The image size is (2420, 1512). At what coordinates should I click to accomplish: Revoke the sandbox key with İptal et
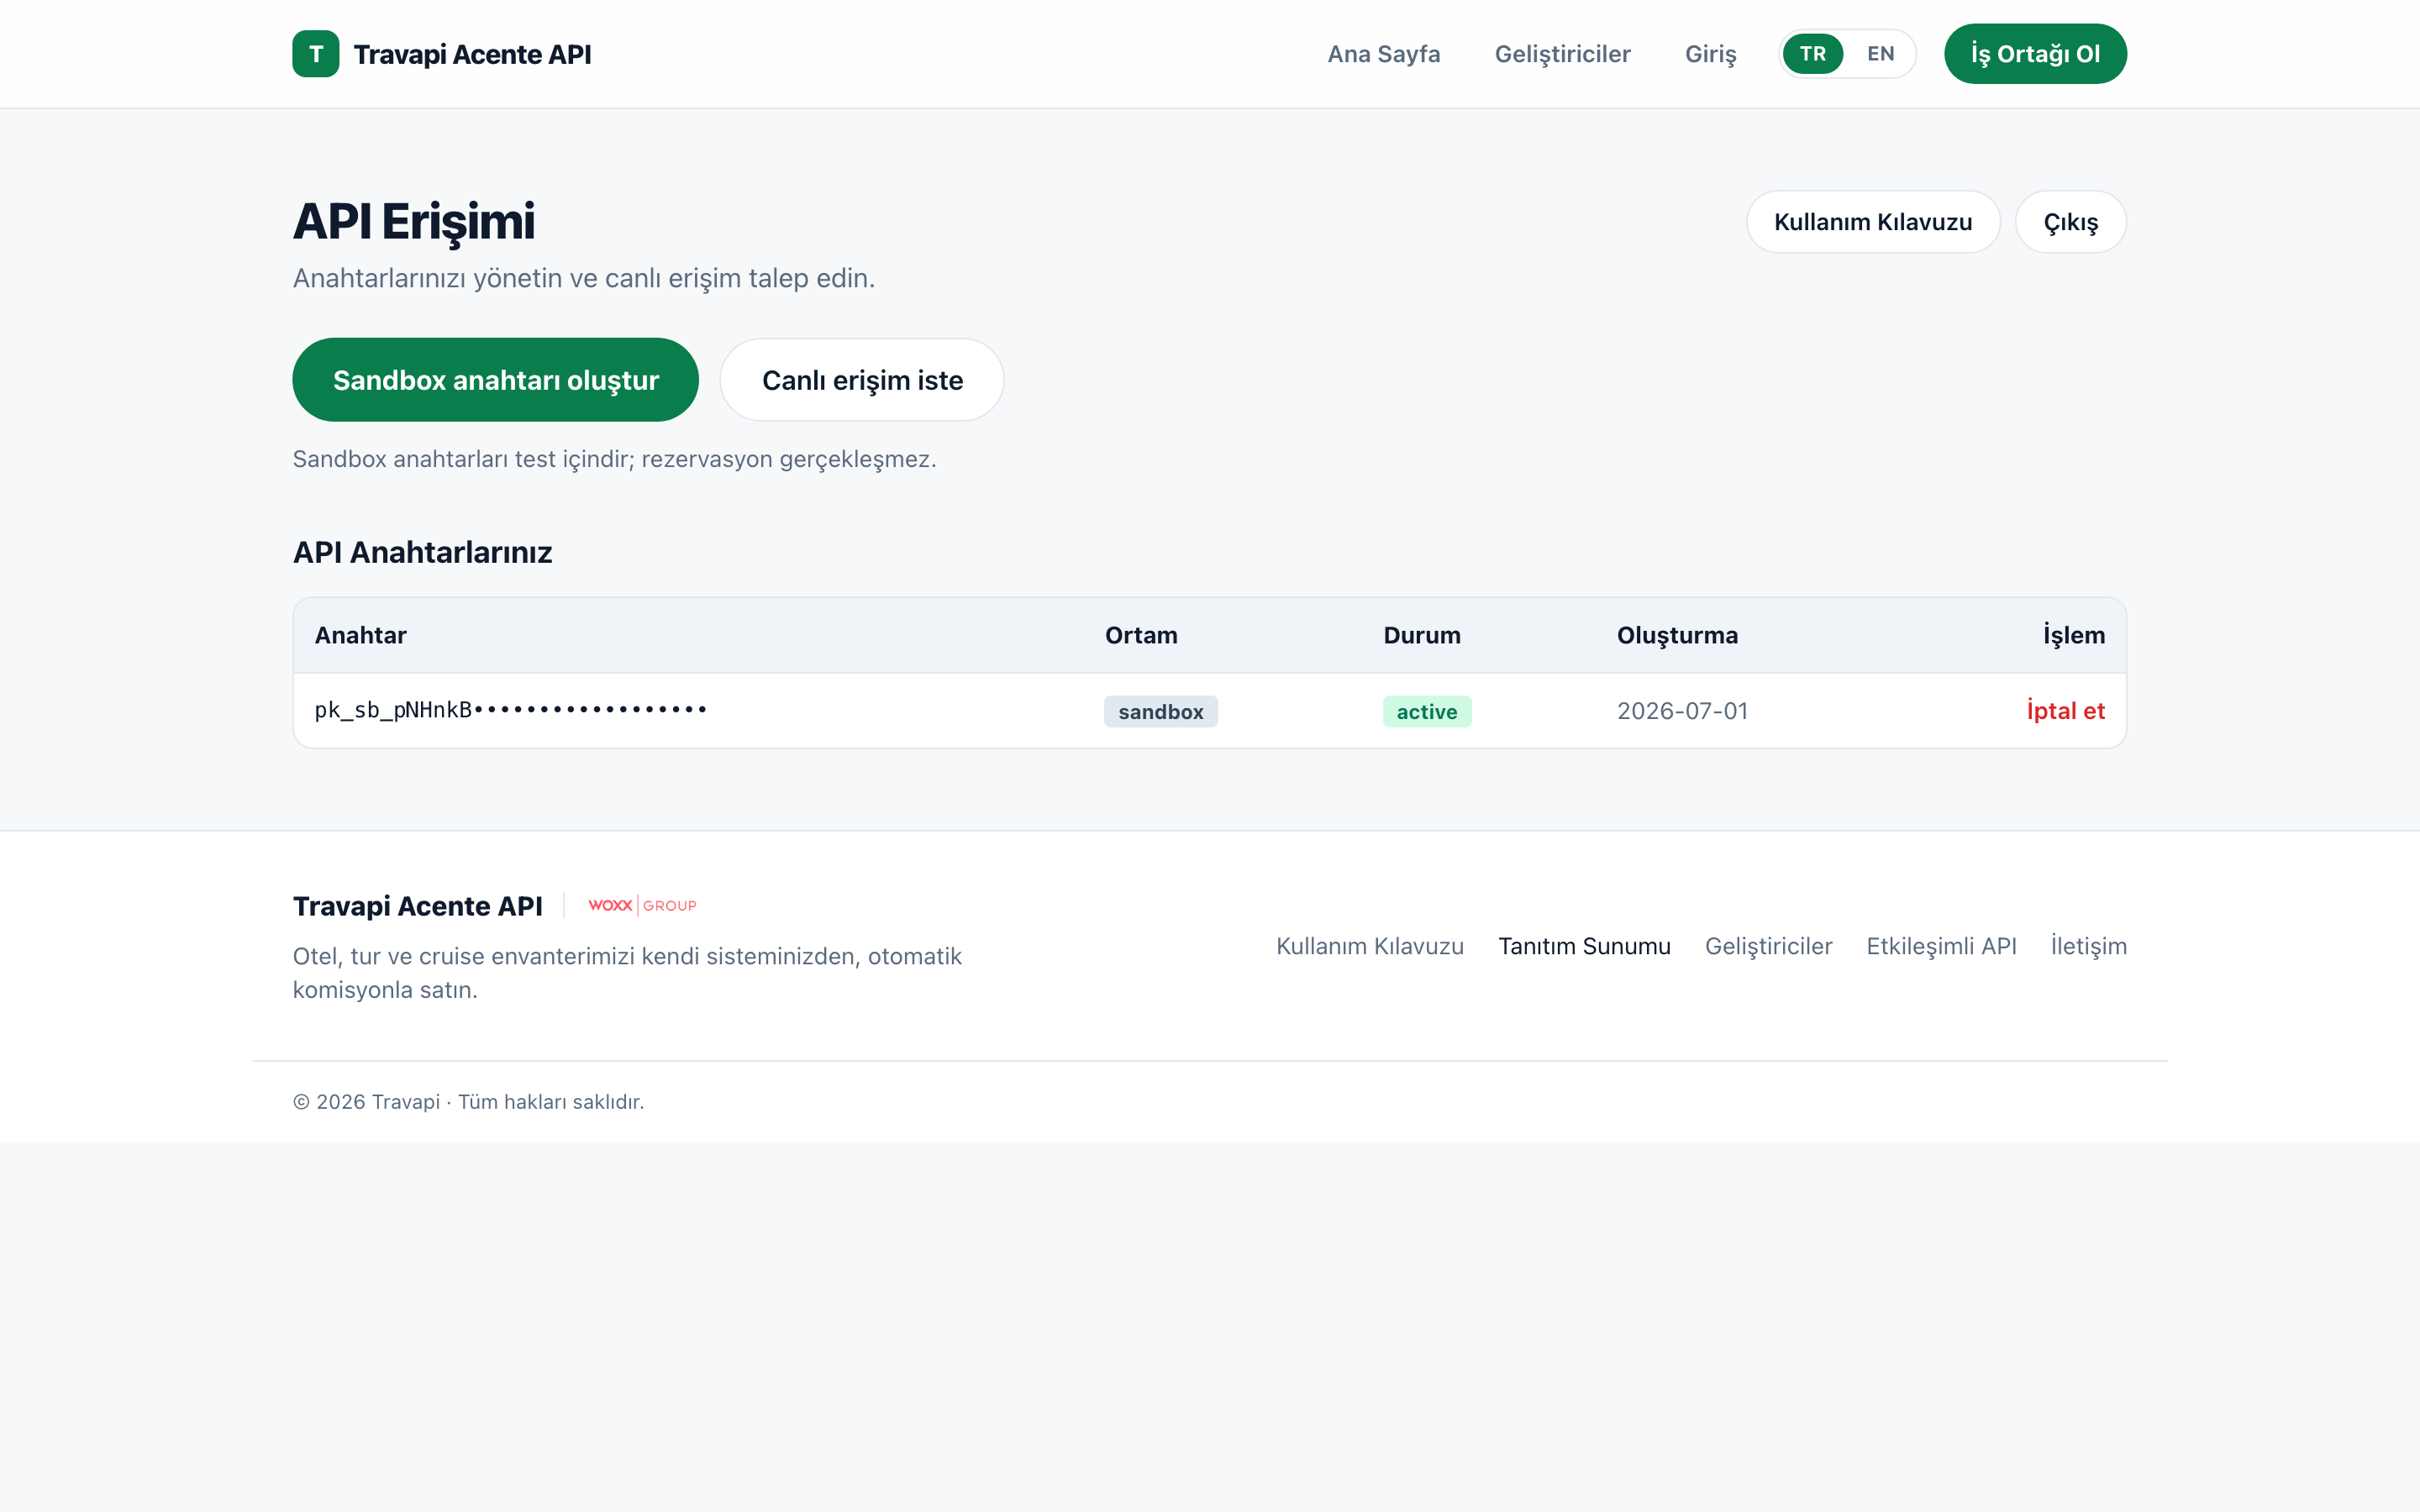(2065, 711)
